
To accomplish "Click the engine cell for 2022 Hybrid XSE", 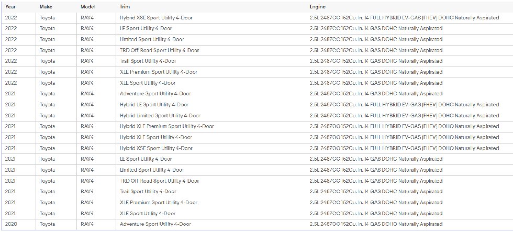I will coord(404,18).
